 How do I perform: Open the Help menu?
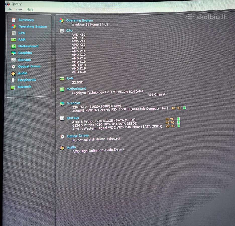point(30,10)
